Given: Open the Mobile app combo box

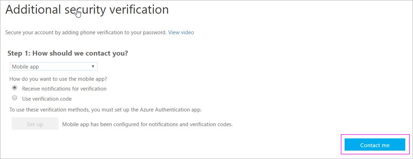Looking at the screenshot, I should pos(54,66).
